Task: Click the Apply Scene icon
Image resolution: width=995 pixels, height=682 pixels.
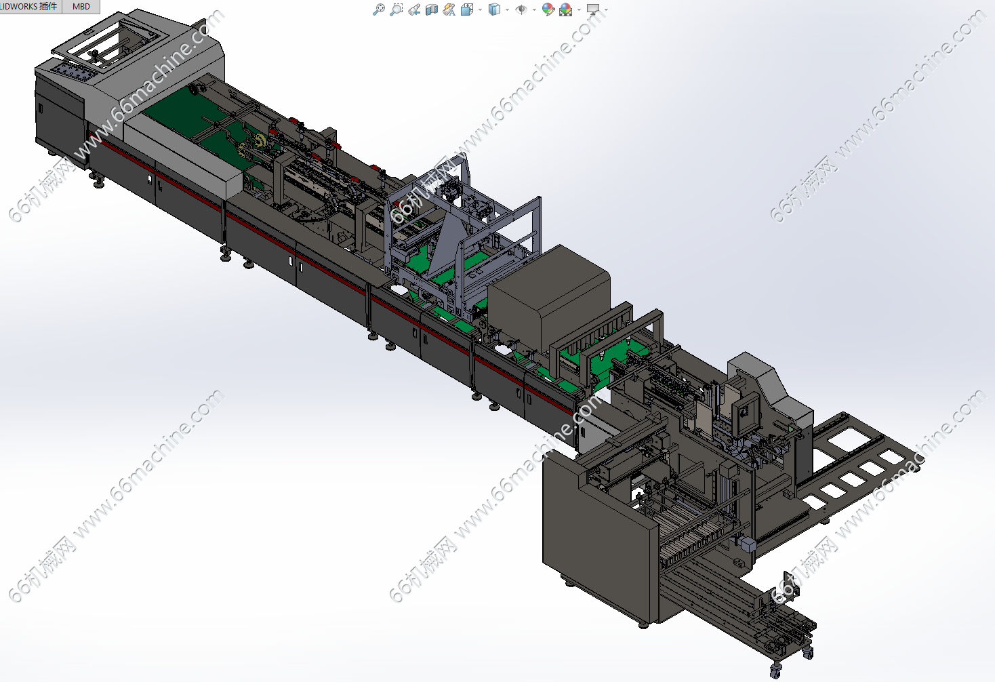Action: [x=565, y=9]
